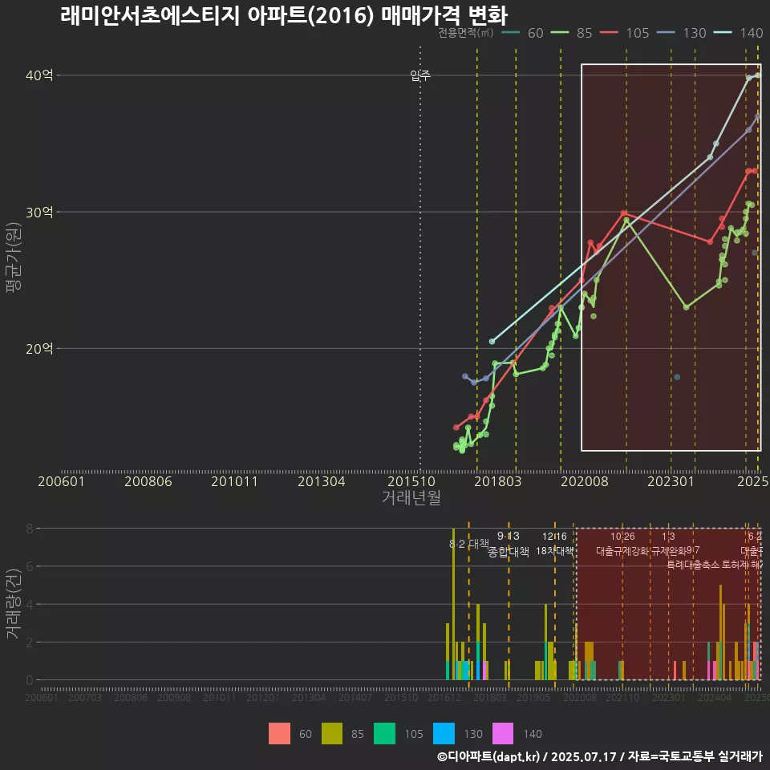The width and height of the screenshot is (770, 770).
Task: Click the 130 line's first data point
Action: click(465, 376)
